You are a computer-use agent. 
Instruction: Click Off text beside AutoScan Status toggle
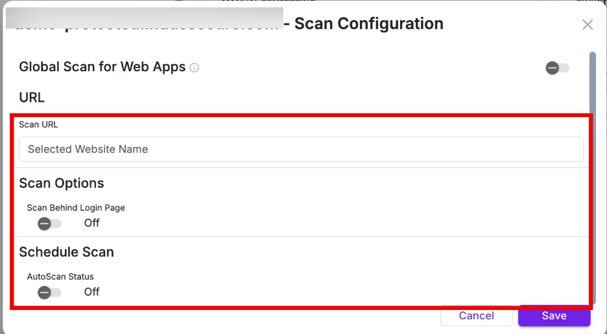coord(91,292)
